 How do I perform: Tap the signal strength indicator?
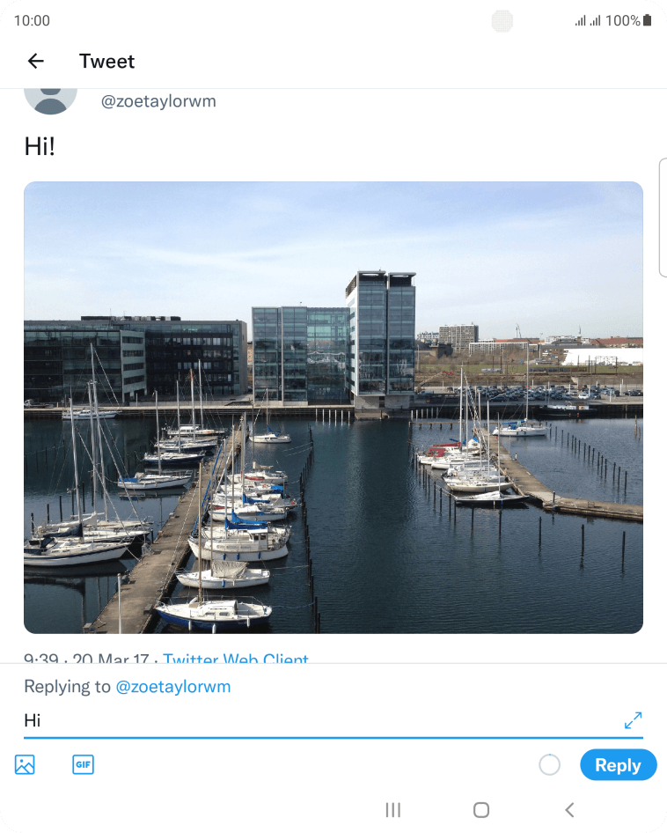pos(587,20)
